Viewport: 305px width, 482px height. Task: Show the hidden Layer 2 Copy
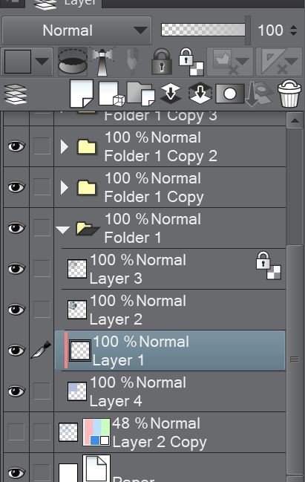(16, 432)
